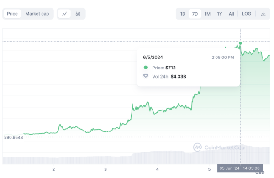The width and height of the screenshot is (274, 178).
Task: Click the 590.9548 price axis label
Action: [x=13, y=137]
